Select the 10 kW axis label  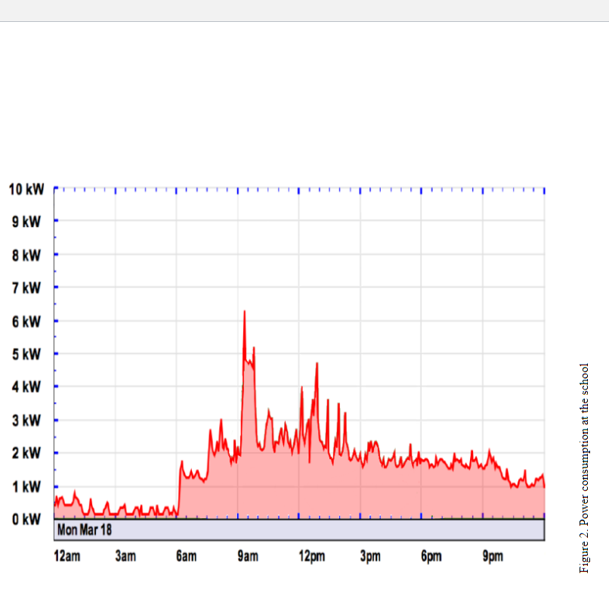coord(25,190)
